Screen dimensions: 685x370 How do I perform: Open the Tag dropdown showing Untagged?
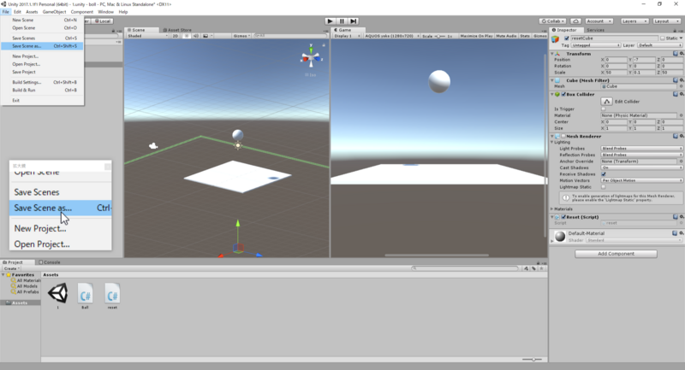click(595, 45)
